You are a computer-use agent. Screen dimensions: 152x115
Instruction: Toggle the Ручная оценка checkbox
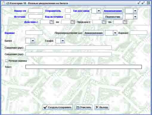coord(6,61)
